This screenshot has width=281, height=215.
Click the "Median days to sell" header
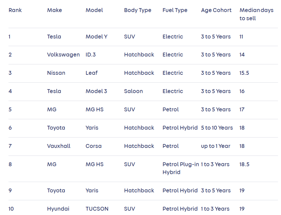256,15
